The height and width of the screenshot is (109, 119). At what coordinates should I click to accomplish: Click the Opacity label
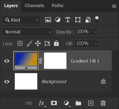[64, 32]
